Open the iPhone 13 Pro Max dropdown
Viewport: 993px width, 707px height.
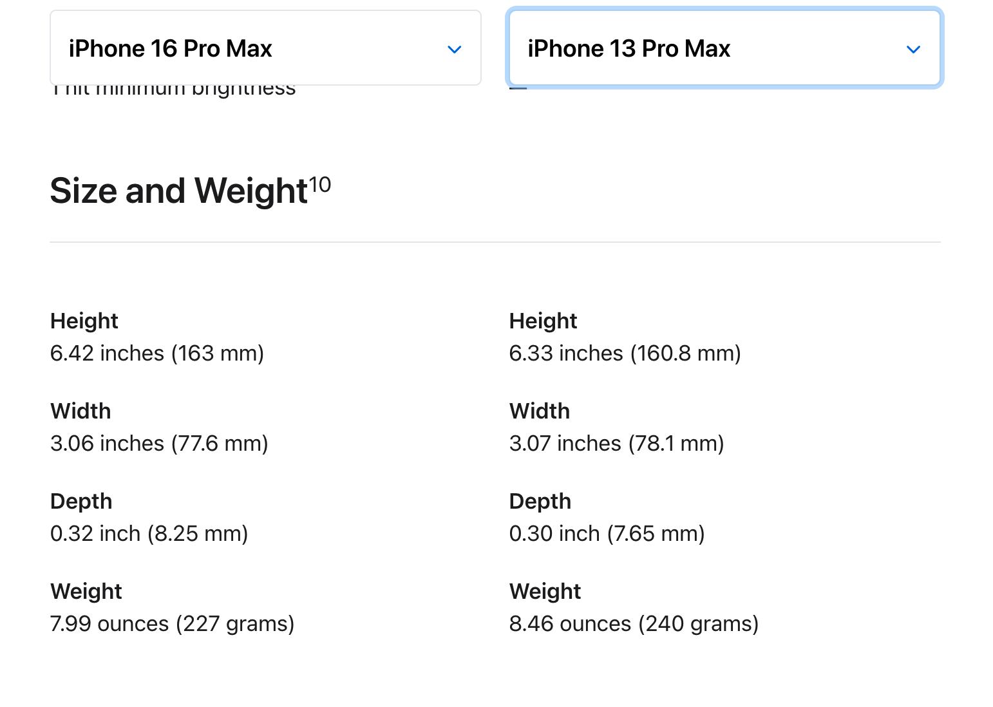724,48
